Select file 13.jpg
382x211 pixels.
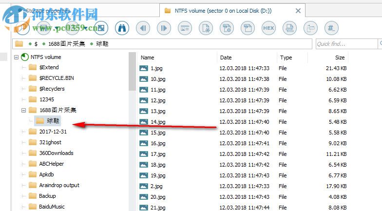tap(158, 111)
